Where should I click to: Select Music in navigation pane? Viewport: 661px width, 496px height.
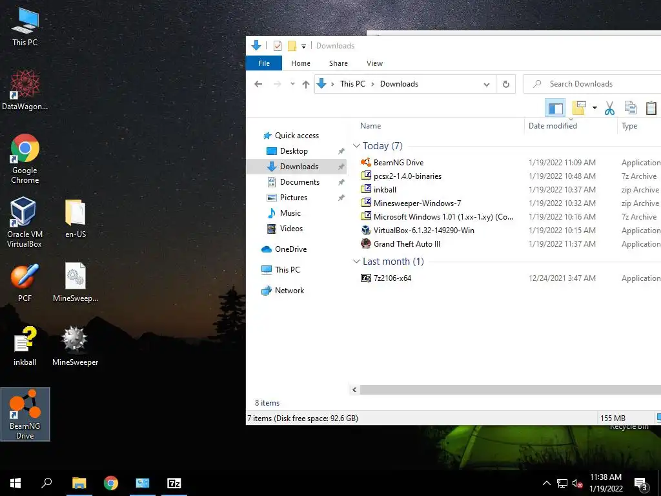coord(290,213)
